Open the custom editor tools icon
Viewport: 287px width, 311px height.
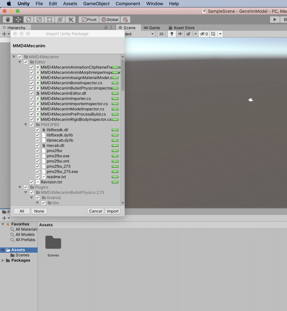click(x=71, y=19)
